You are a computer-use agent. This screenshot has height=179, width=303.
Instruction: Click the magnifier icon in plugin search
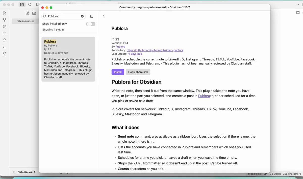[x=45, y=16]
